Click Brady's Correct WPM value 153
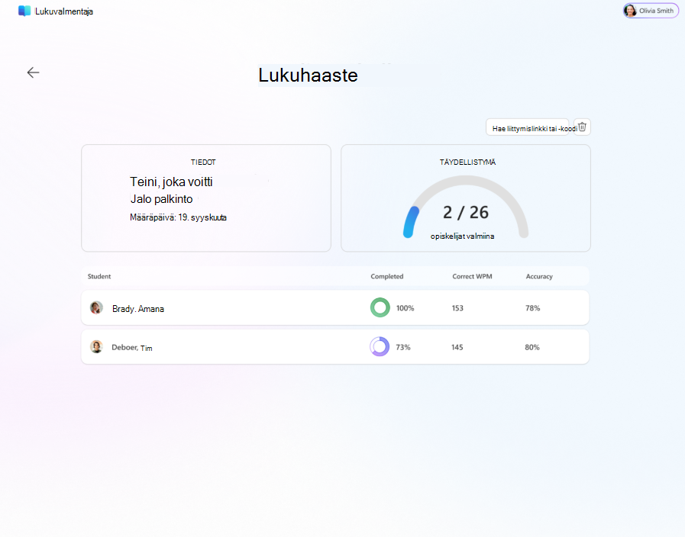Screen dimensions: 685x537 [457, 308]
